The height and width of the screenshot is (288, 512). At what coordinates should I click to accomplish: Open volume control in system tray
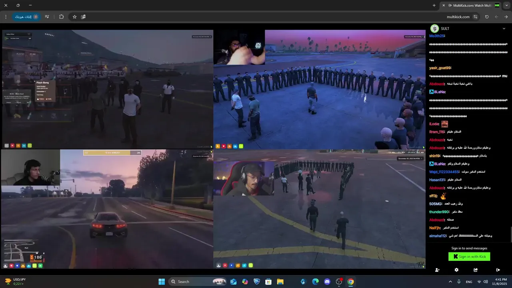(486, 282)
